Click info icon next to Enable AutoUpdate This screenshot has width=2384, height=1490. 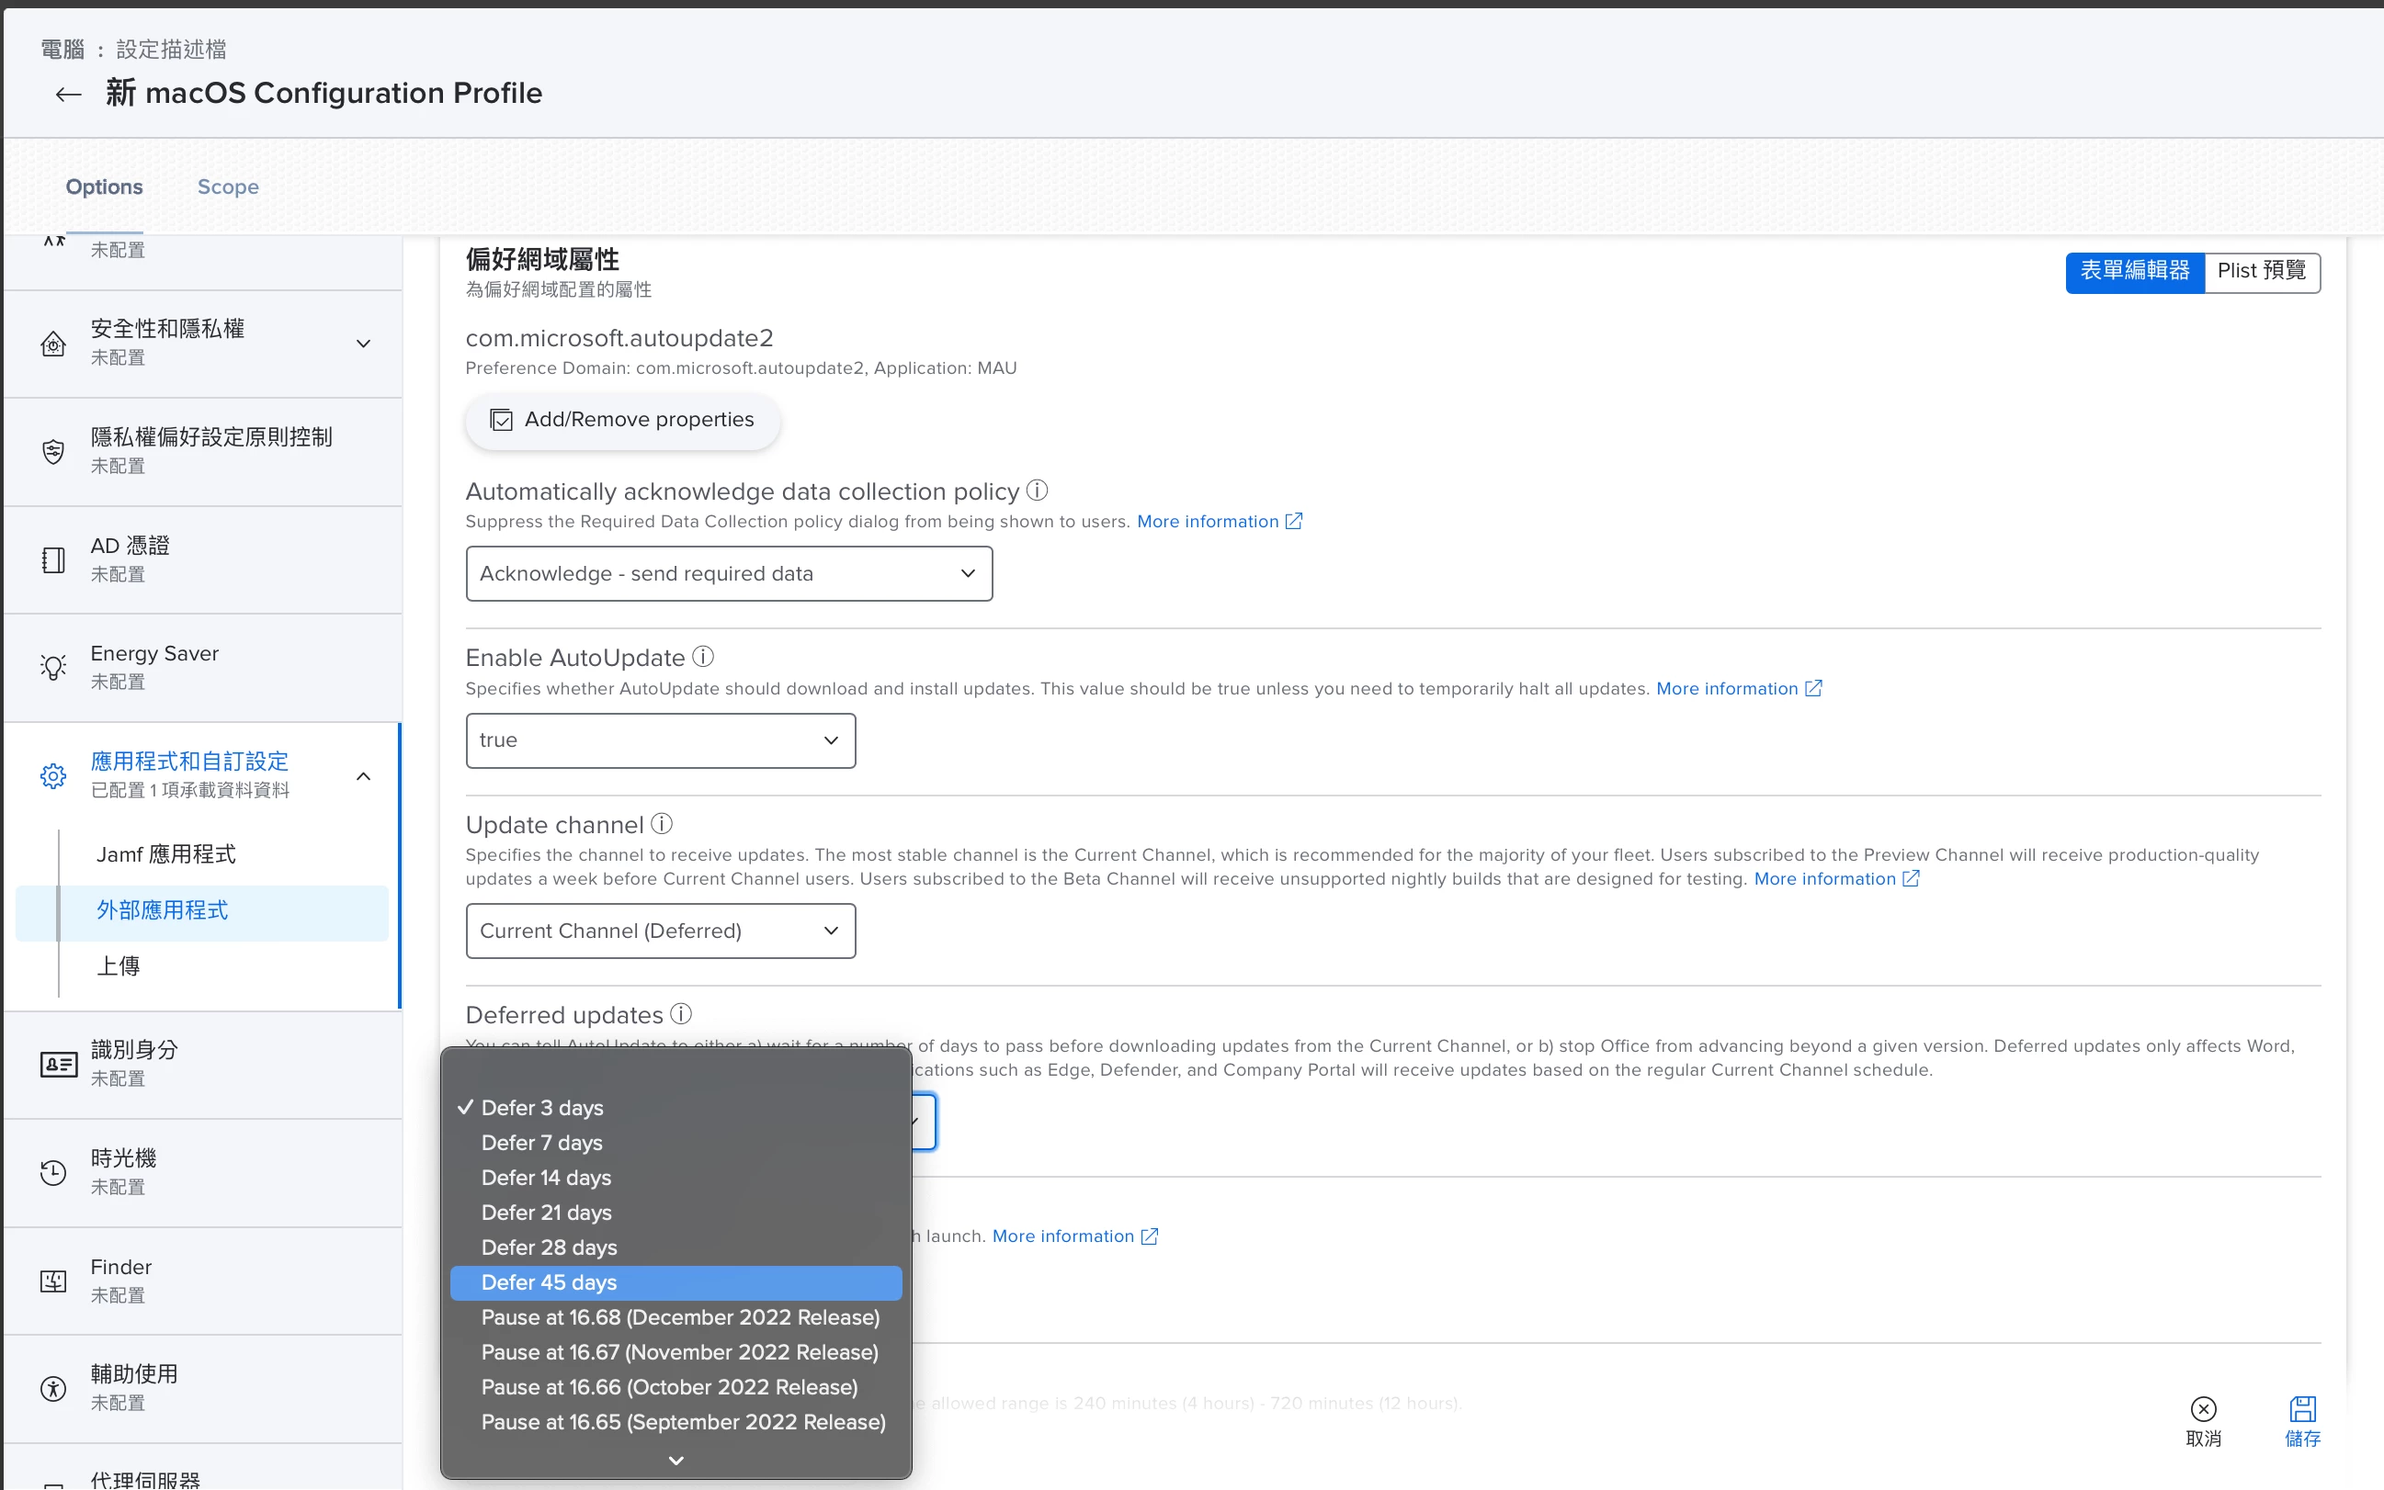[x=703, y=656]
